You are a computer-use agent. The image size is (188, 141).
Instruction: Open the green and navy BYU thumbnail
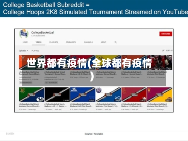pyautogui.click(x=32, y=94)
